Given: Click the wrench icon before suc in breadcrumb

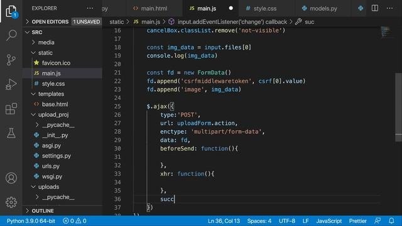Looking at the screenshot, I should coord(298,22).
